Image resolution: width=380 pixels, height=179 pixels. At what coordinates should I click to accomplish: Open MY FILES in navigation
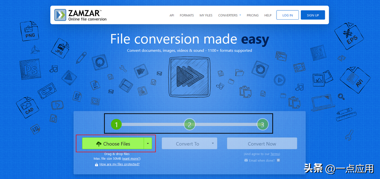(x=206, y=15)
